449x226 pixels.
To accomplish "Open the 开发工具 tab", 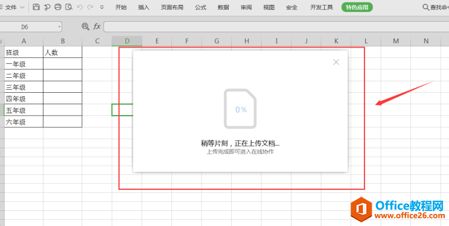I will 322,7.
